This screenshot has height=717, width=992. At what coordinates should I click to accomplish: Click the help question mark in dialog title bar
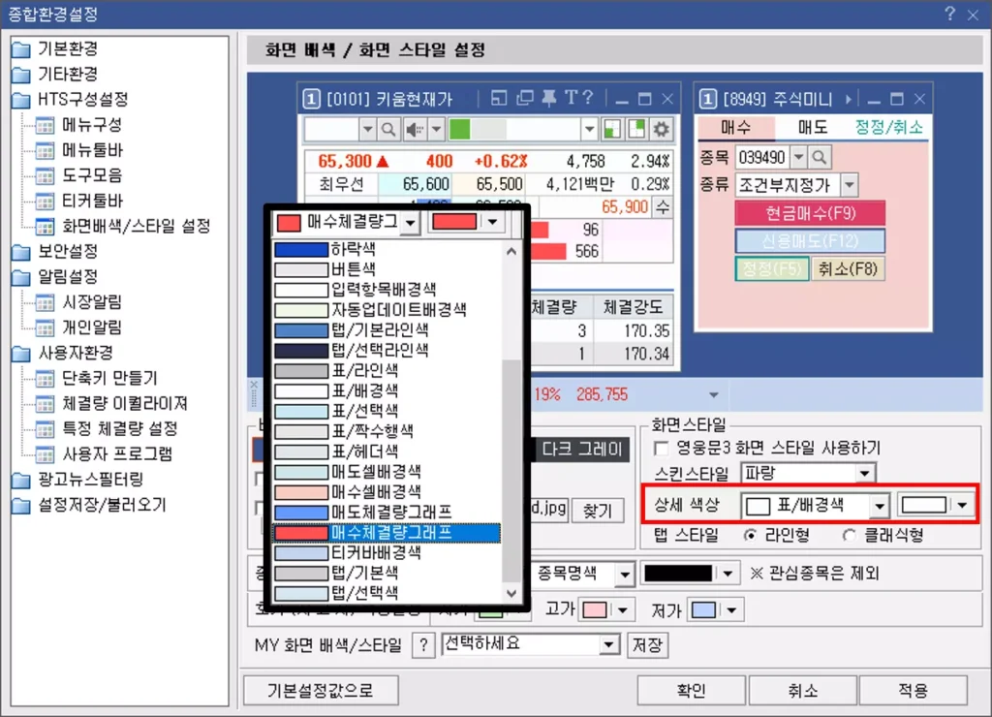click(x=949, y=14)
